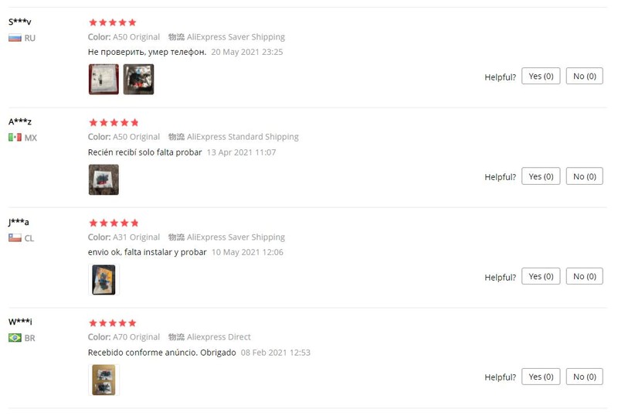Screen dimensions: 618x416
Task: Click the five-star rating in S***v's review
Action: (113, 22)
